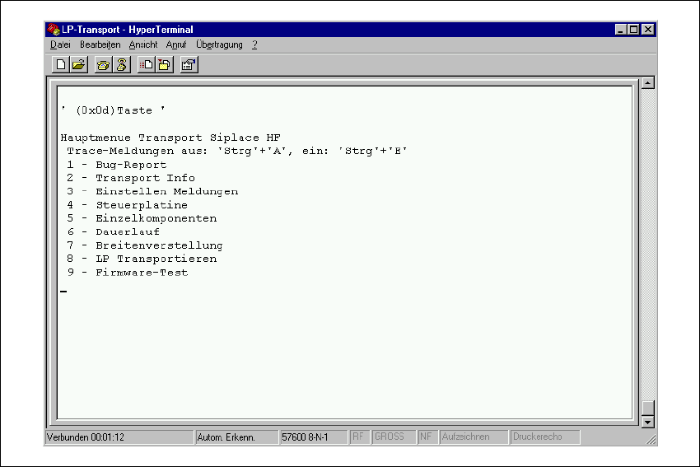The image size is (700, 467).
Task: Click the HyperTerminal title bar app icon
Action: [54, 30]
